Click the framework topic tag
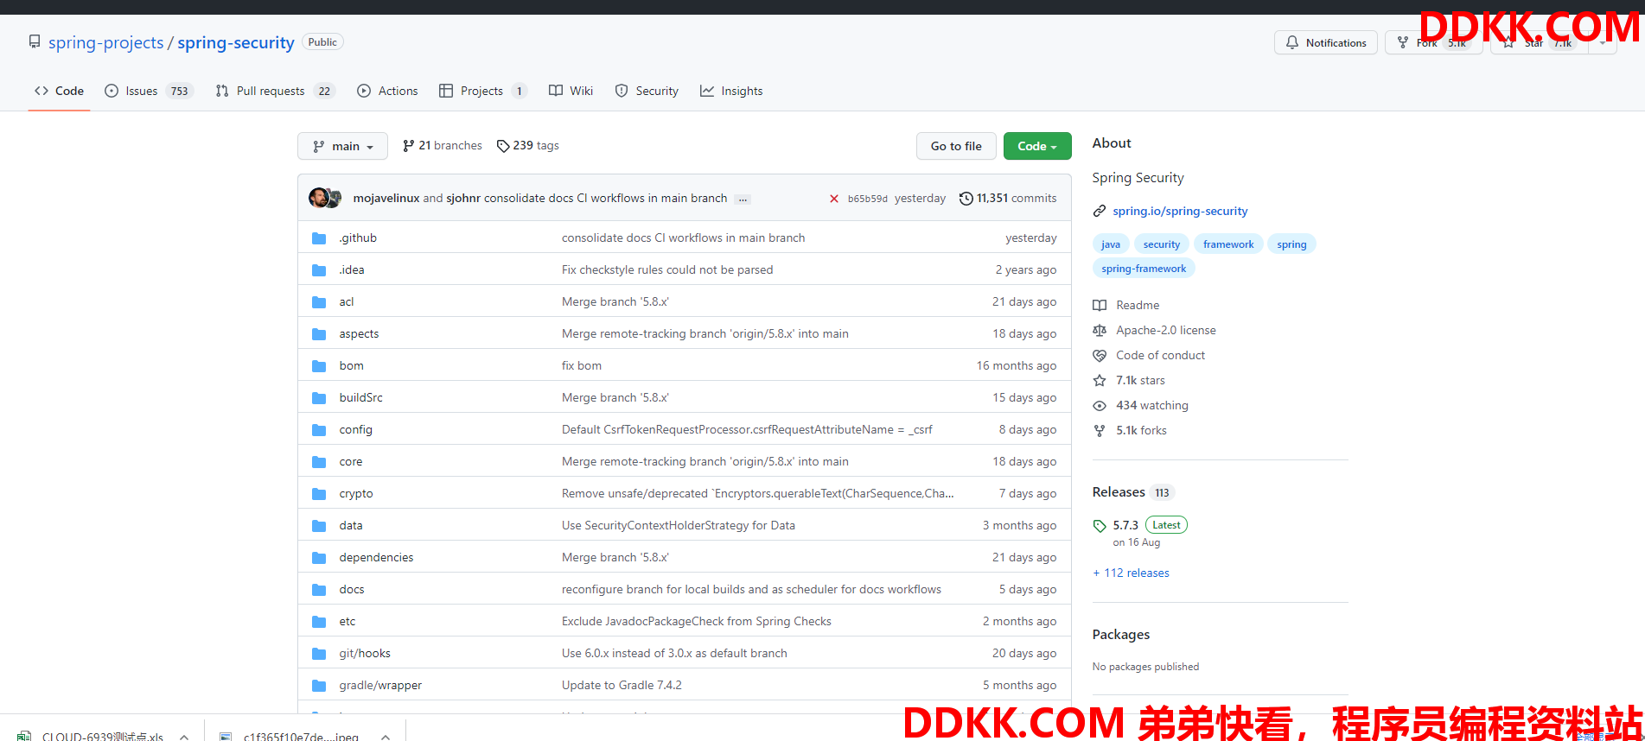 1228,244
